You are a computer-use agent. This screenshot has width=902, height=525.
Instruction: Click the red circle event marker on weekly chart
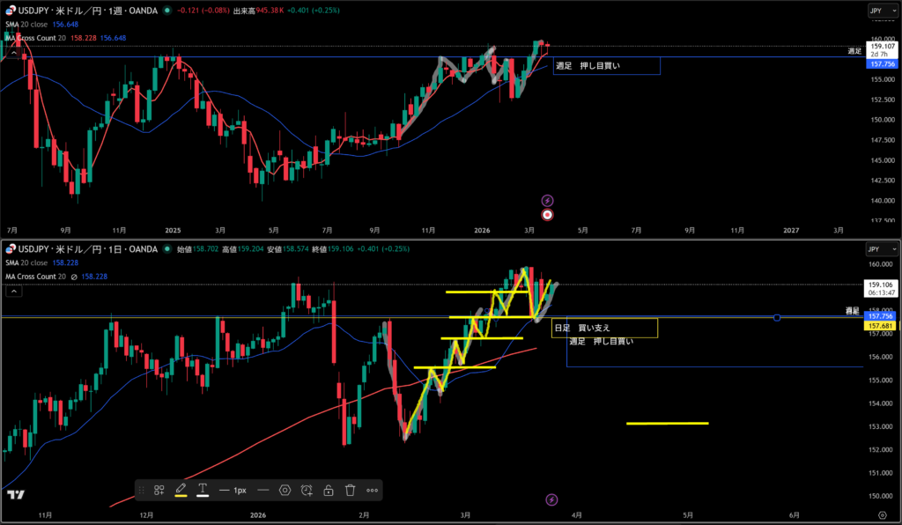click(x=547, y=214)
